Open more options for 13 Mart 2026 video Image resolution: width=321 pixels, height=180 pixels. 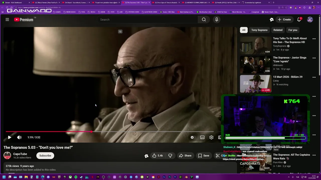(x=314, y=77)
